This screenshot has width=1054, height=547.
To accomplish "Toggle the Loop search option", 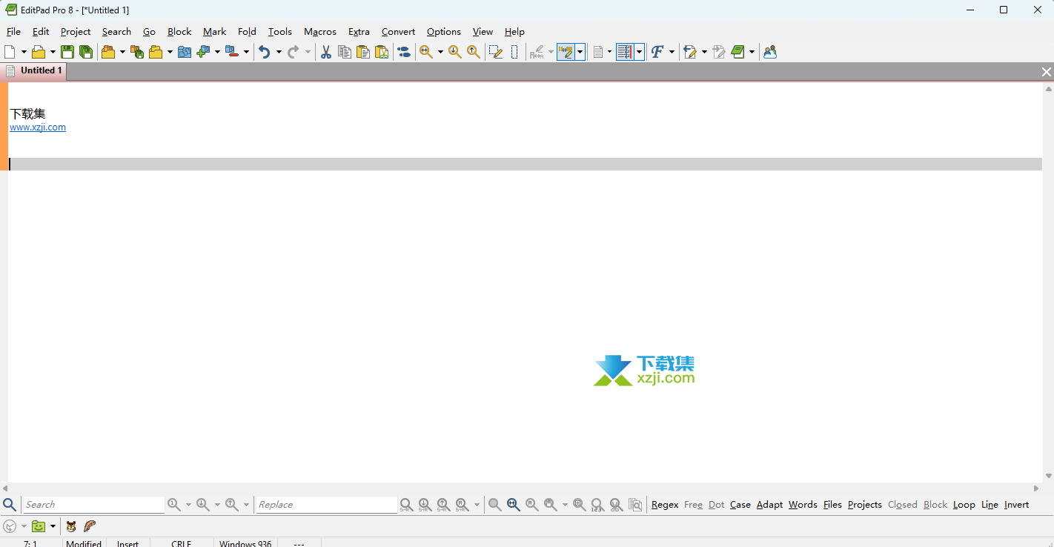I will [964, 505].
